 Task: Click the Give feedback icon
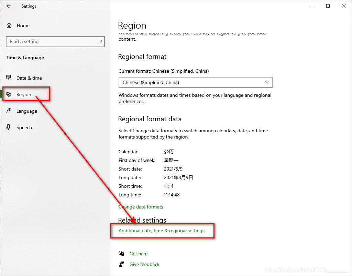[x=122, y=264]
